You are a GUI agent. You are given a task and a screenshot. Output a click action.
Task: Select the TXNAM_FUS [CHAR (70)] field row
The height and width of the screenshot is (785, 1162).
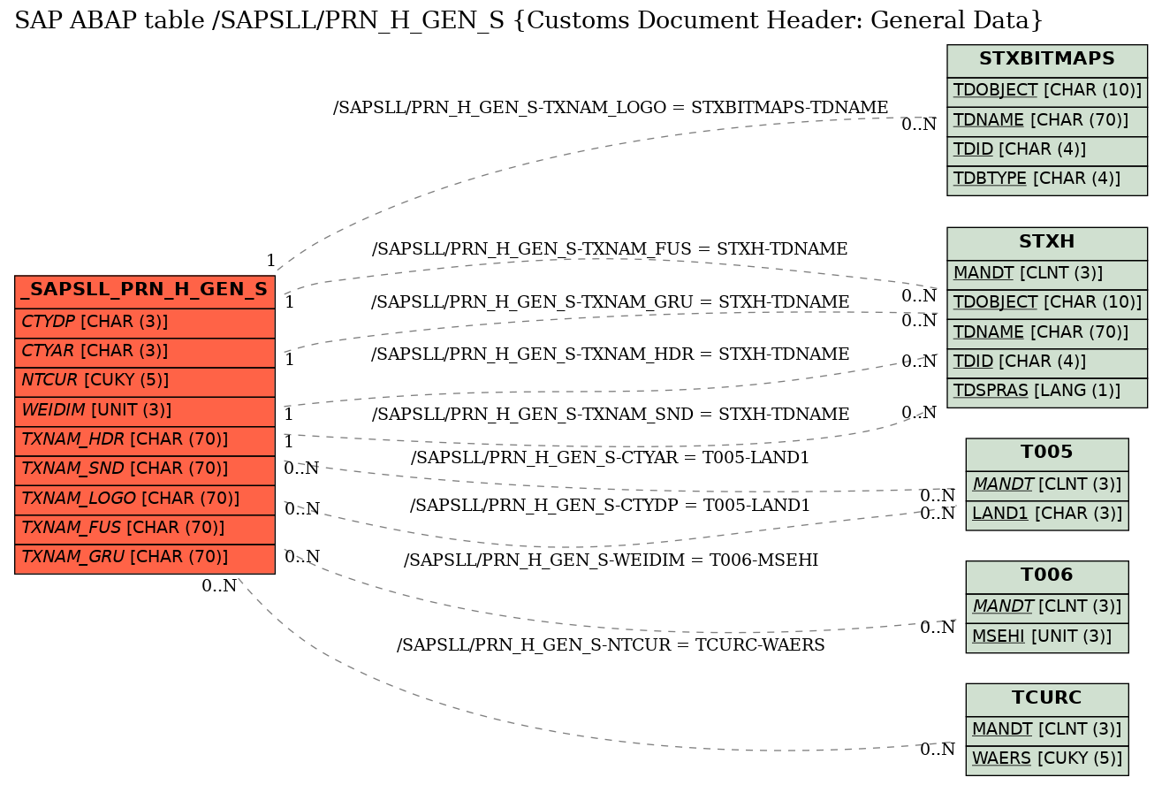(x=145, y=529)
